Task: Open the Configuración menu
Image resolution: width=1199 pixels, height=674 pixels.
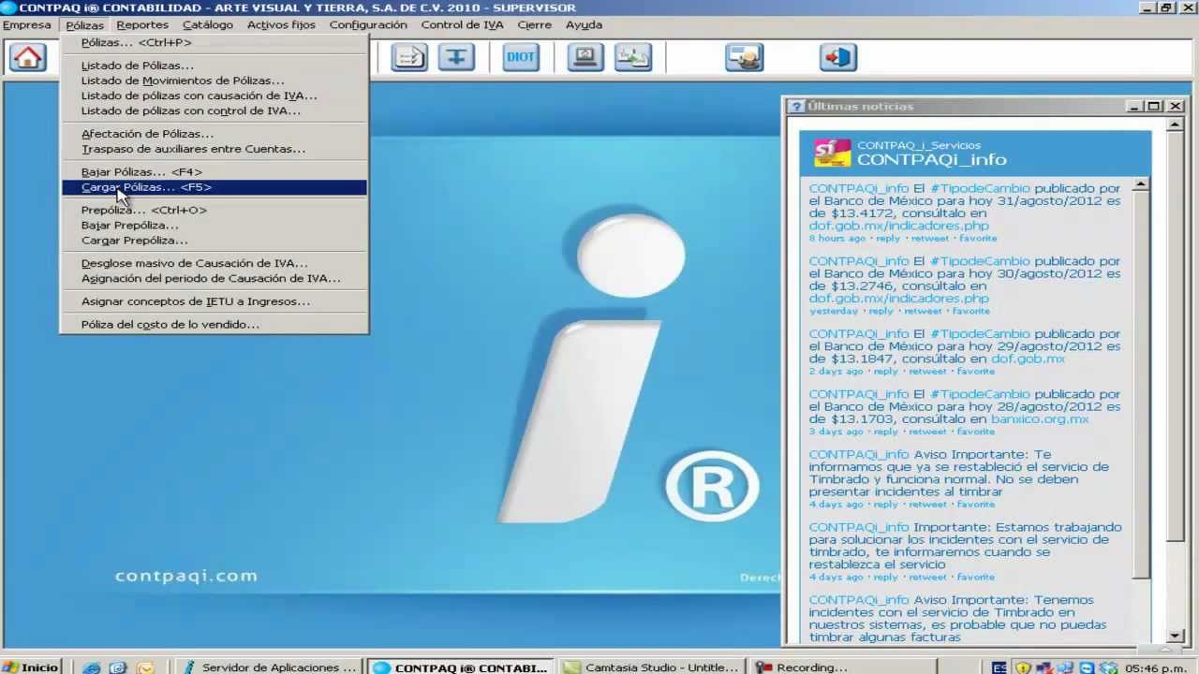Action: coord(368,24)
